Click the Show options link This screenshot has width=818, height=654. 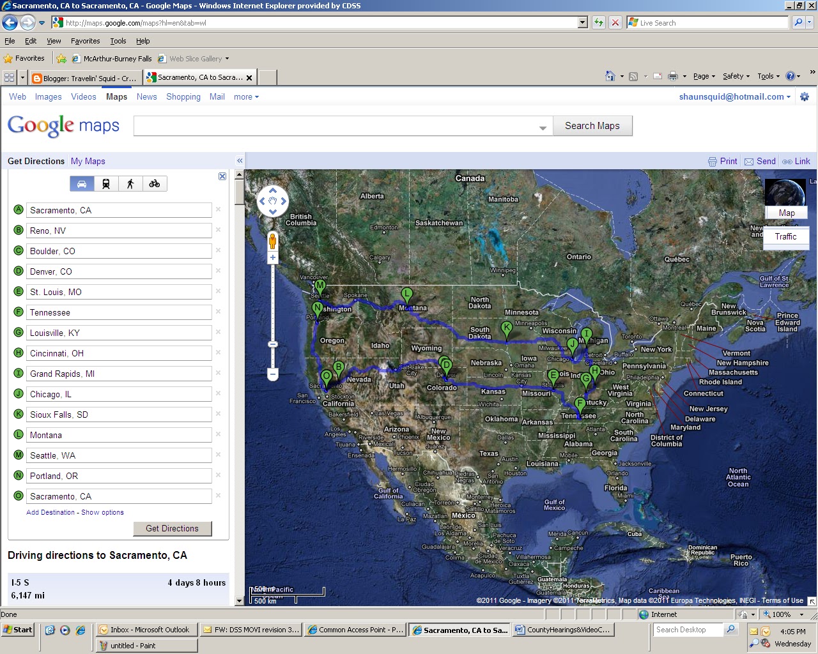click(x=102, y=512)
